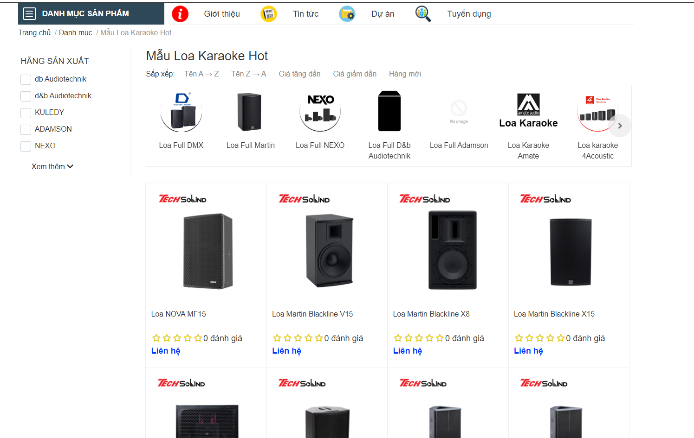Rate Loa Martin Blackline V15 five stars

[x=319, y=338]
